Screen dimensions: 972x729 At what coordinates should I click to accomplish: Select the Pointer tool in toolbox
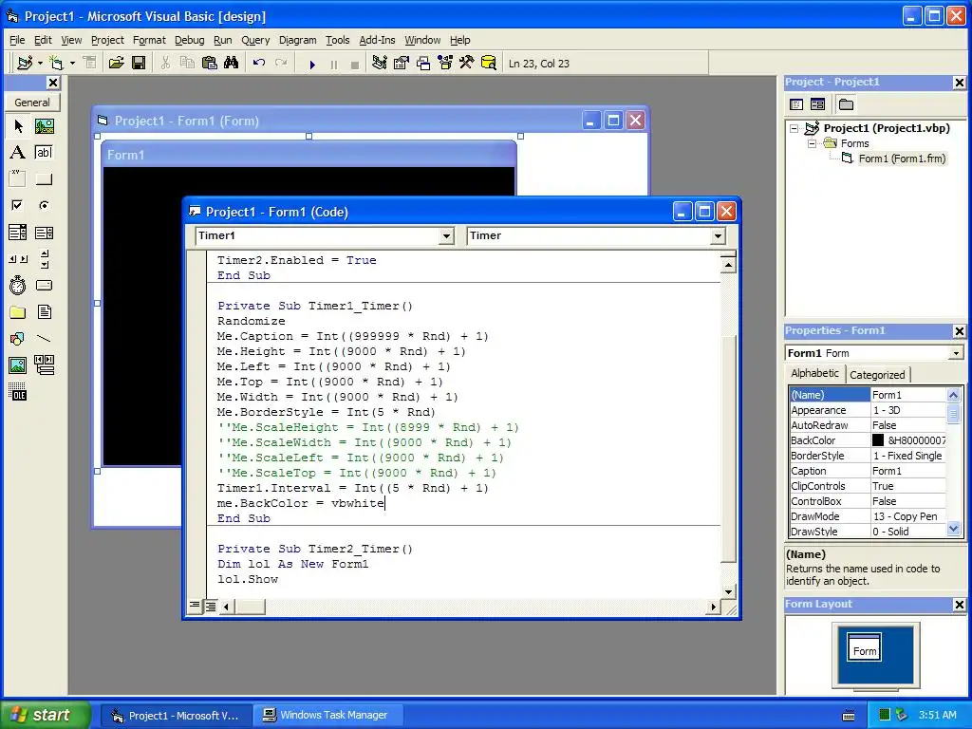click(x=18, y=126)
